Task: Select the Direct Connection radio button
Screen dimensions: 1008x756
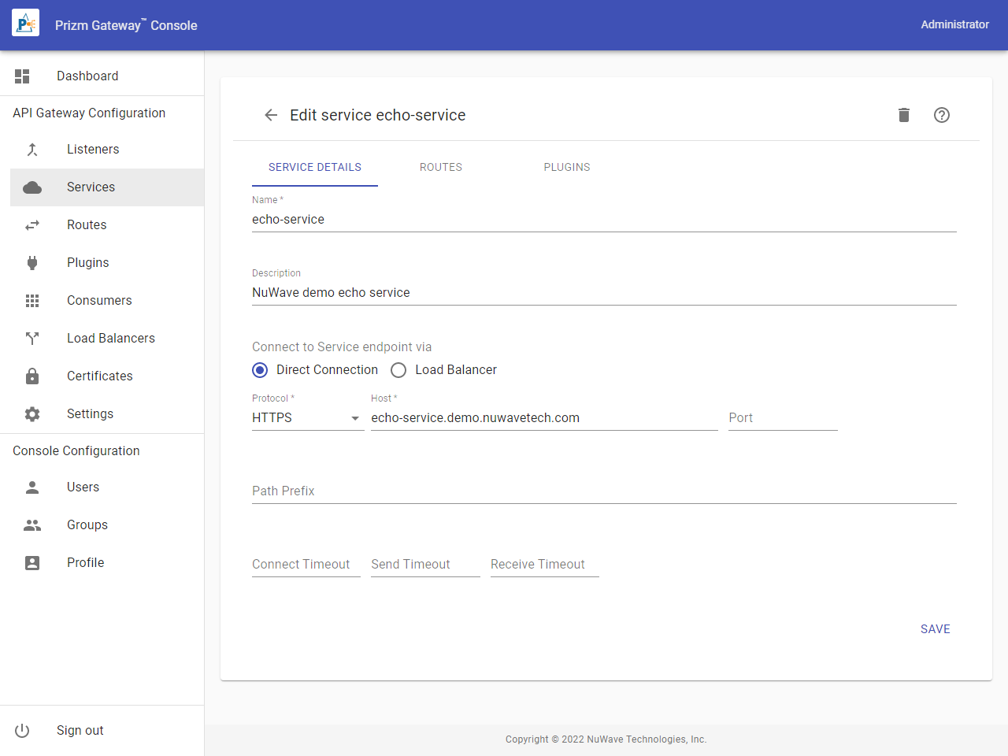Action: coord(260,370)
